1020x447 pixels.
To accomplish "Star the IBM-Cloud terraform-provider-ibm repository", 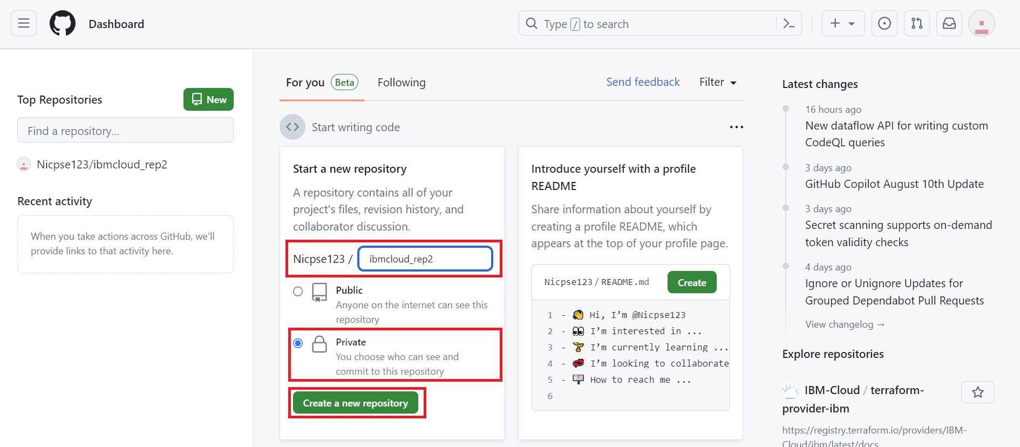I will tap(977, 392).
